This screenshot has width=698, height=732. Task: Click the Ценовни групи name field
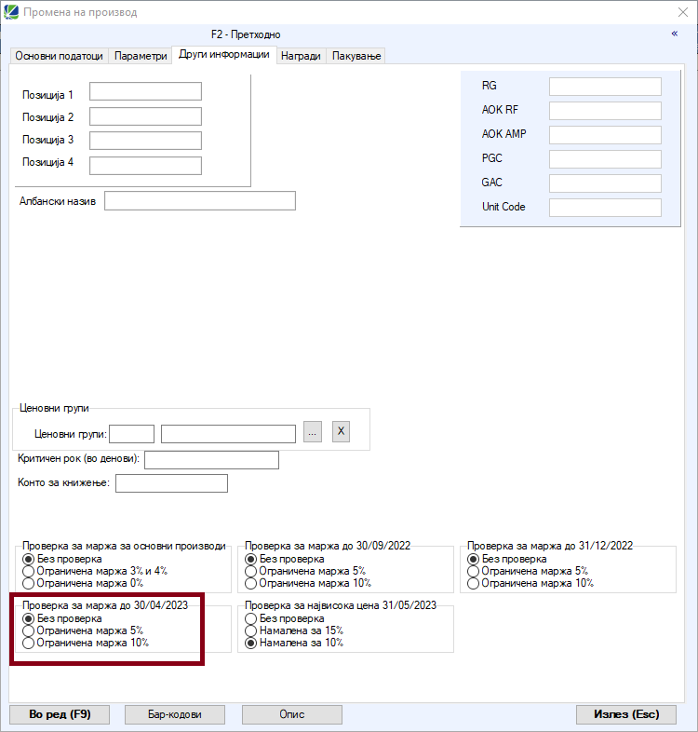[228, 434]
